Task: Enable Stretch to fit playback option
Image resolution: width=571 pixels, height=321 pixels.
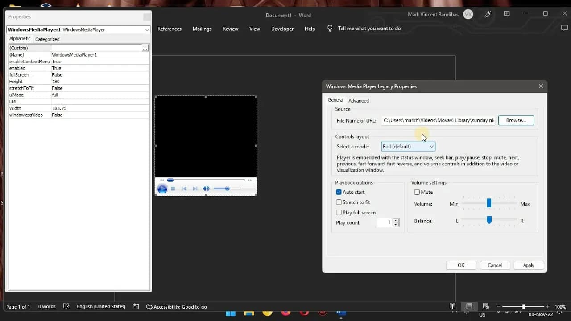Action: (339, 202)
